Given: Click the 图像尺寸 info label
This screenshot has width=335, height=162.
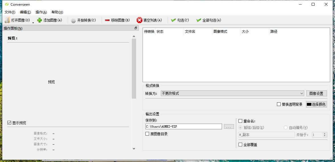Looking at the screenshot, I should [x=41, y=144].
